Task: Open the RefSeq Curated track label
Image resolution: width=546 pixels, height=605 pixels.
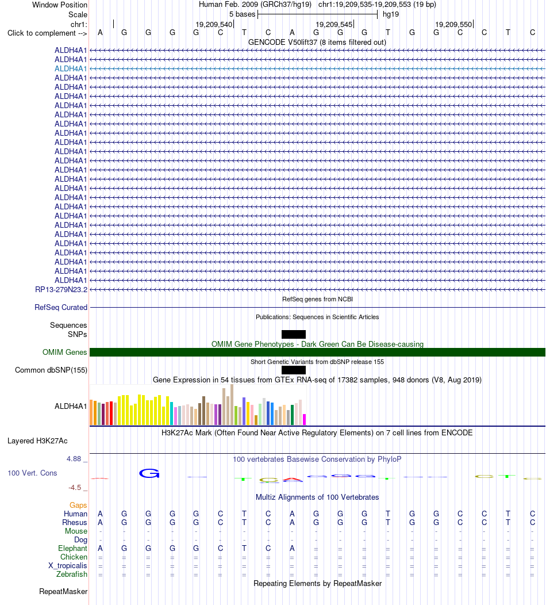Action: 61,308
